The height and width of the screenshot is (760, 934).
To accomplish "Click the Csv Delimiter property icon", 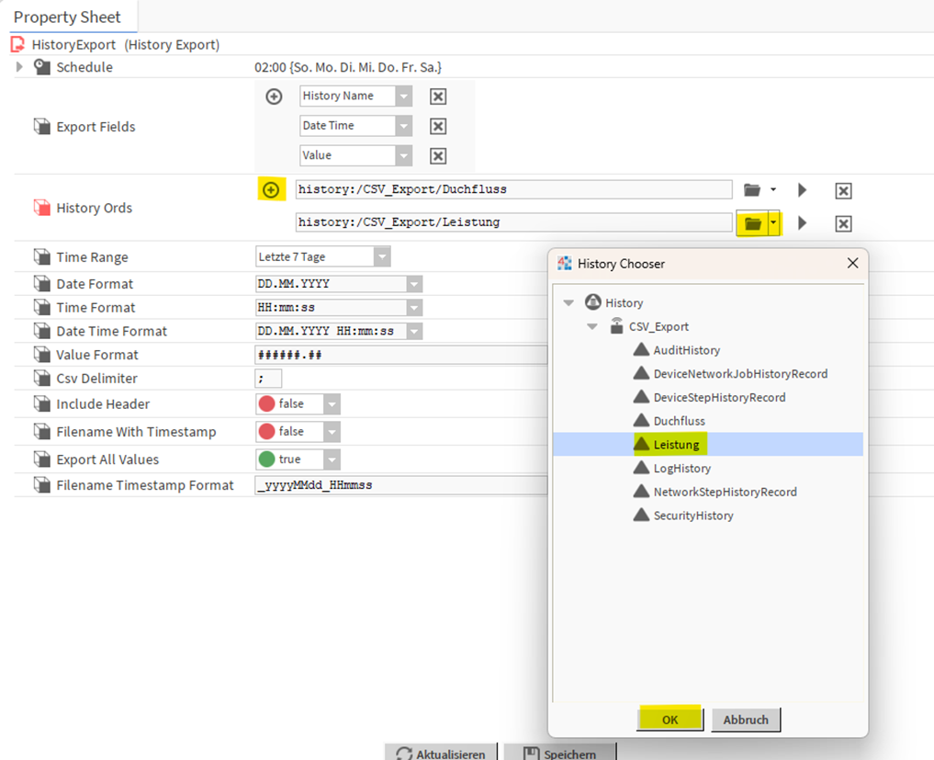I will (41, 378).
